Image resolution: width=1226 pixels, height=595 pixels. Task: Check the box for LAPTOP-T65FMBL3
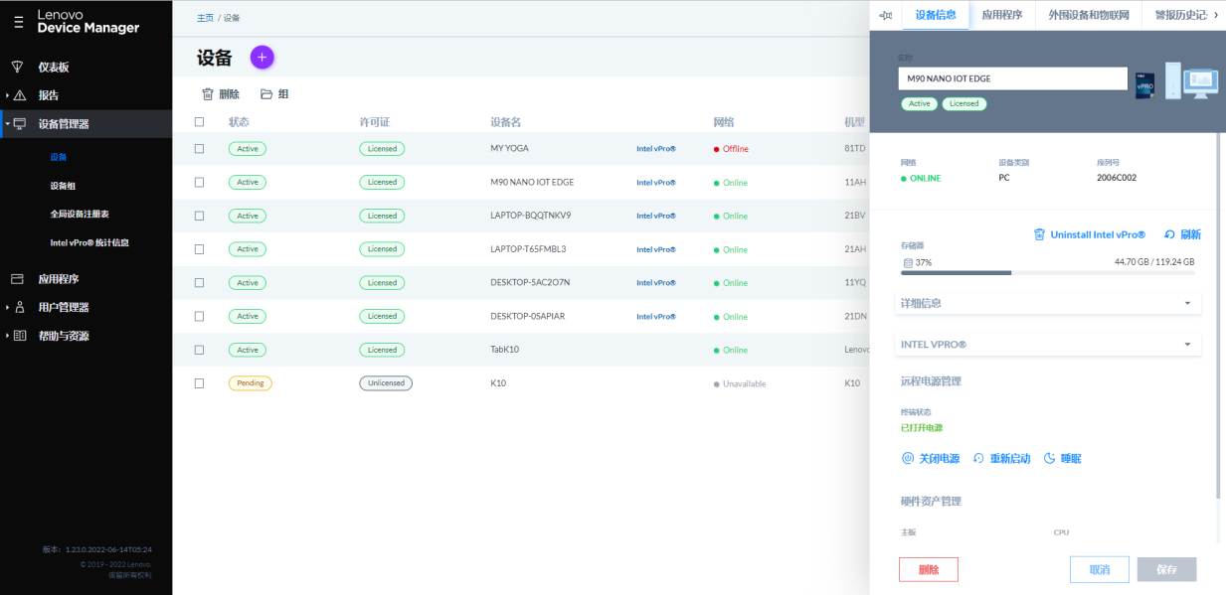(199, 249)
